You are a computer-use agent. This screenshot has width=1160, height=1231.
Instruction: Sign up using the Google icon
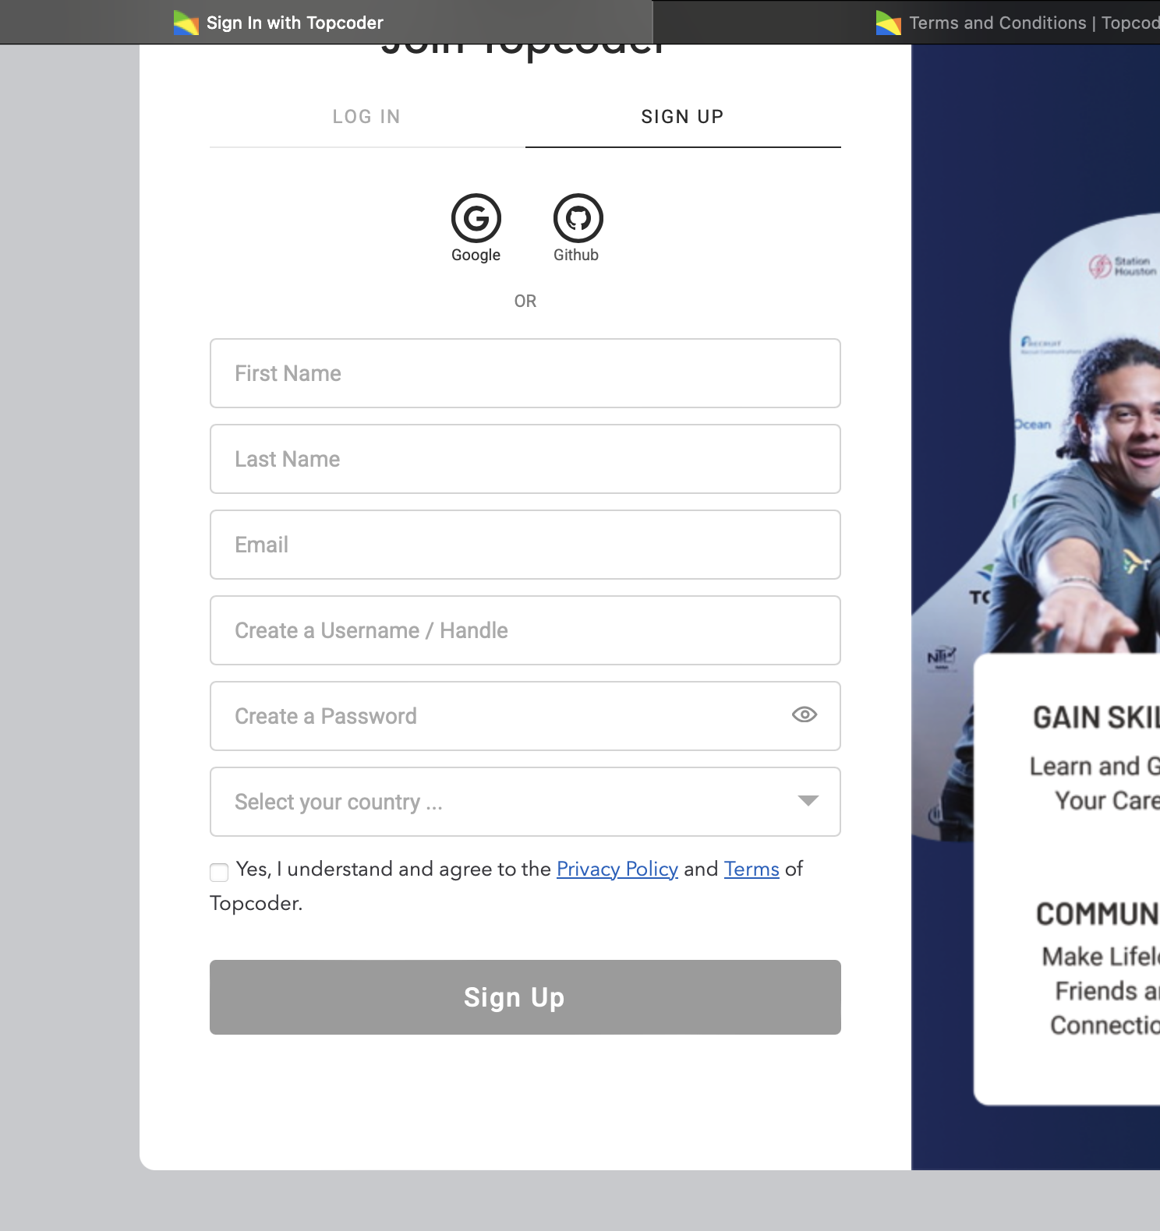(x=476, y=218)
